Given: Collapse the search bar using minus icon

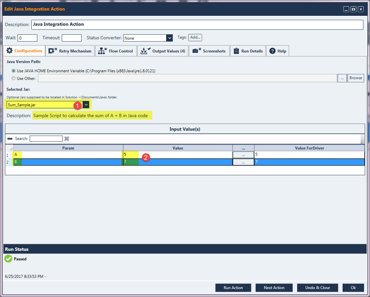Looking at the screenshot, I should 10,139.
